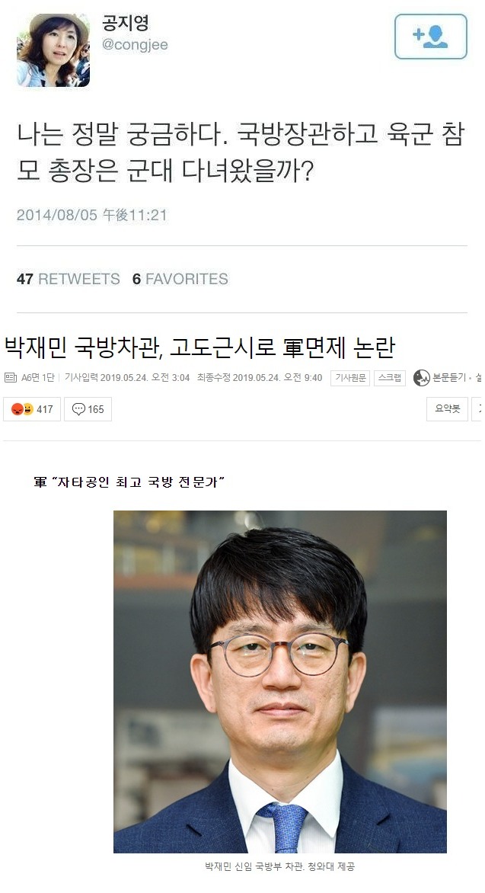The image size is (485, 893).
Task: Open the 417 reactions count
Action: (45, 409)
